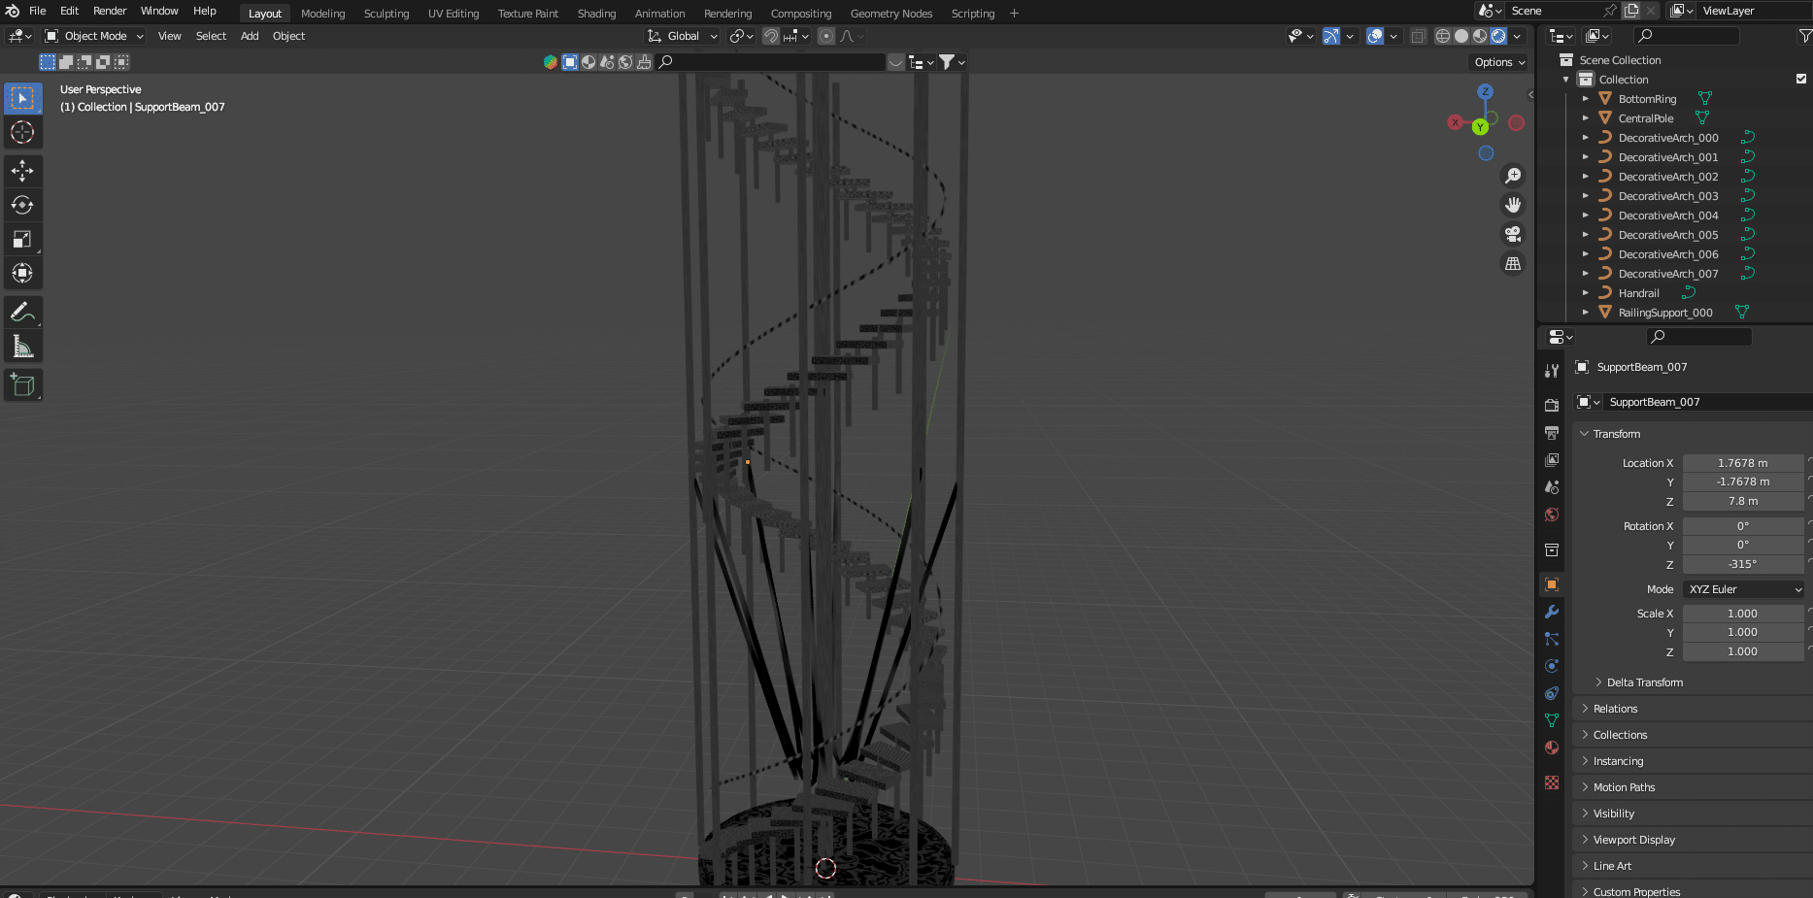Open the Material properties (sphere icon)
1813x898 pixels.
pyautogui.click(x=1551, y=748)
